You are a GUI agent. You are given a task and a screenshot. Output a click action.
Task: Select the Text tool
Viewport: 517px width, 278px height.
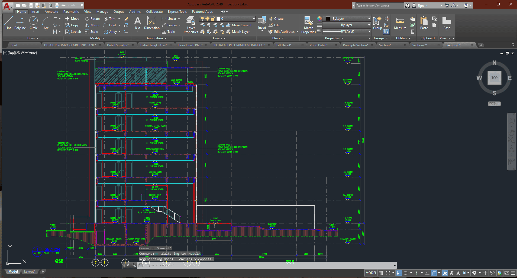point(137,23)
